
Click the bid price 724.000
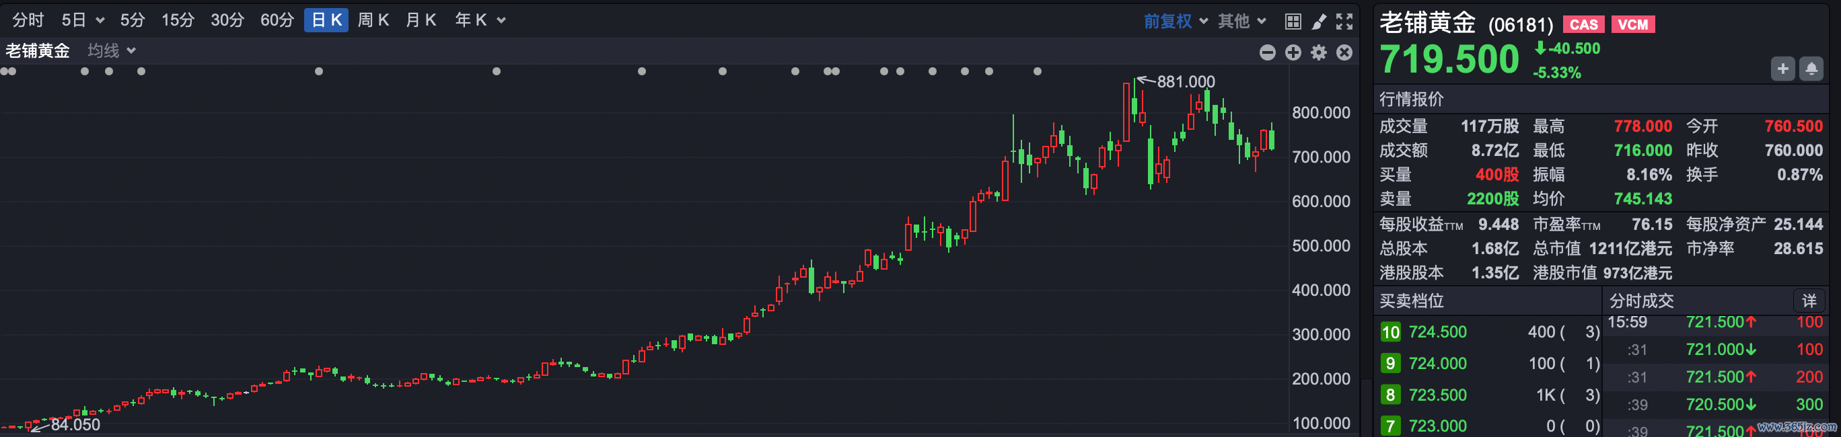[1437, 364]
